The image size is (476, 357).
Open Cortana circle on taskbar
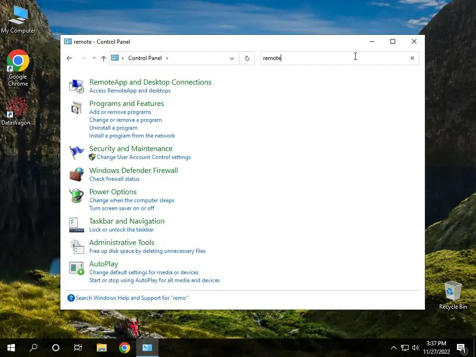[x=56, y=348]
